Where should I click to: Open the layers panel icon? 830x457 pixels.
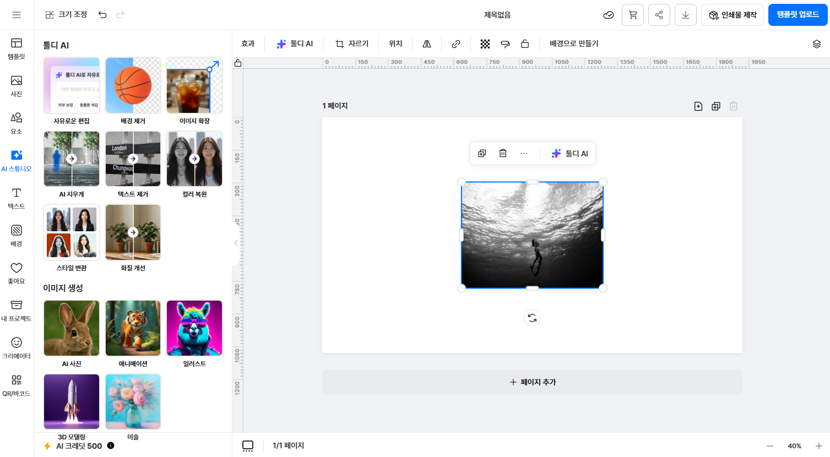pos(817,44)
